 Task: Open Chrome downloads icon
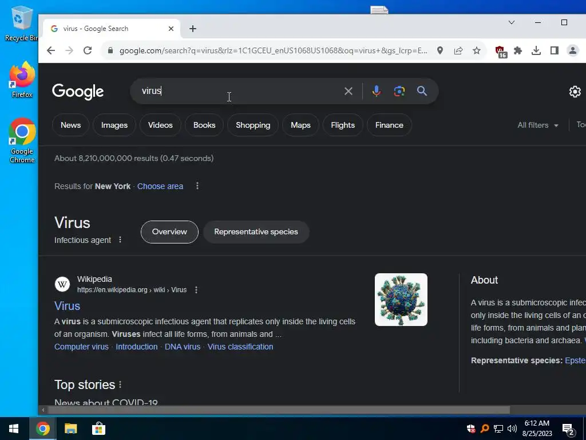(x=536, y=50)
